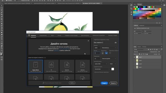
Task: Switch to the Печать tab
Action: (x=59, y=36)
